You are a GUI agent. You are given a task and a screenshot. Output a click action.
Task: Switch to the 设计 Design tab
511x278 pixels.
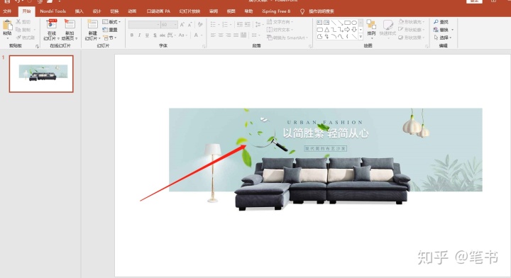pyautogui.click(x=97, y=11)
